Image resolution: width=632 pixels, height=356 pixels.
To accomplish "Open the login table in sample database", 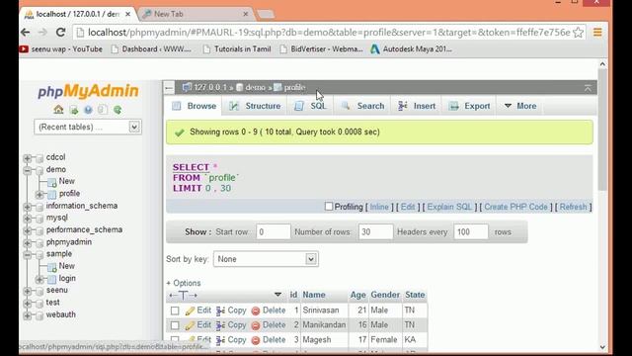I will (x=67, y=278).
